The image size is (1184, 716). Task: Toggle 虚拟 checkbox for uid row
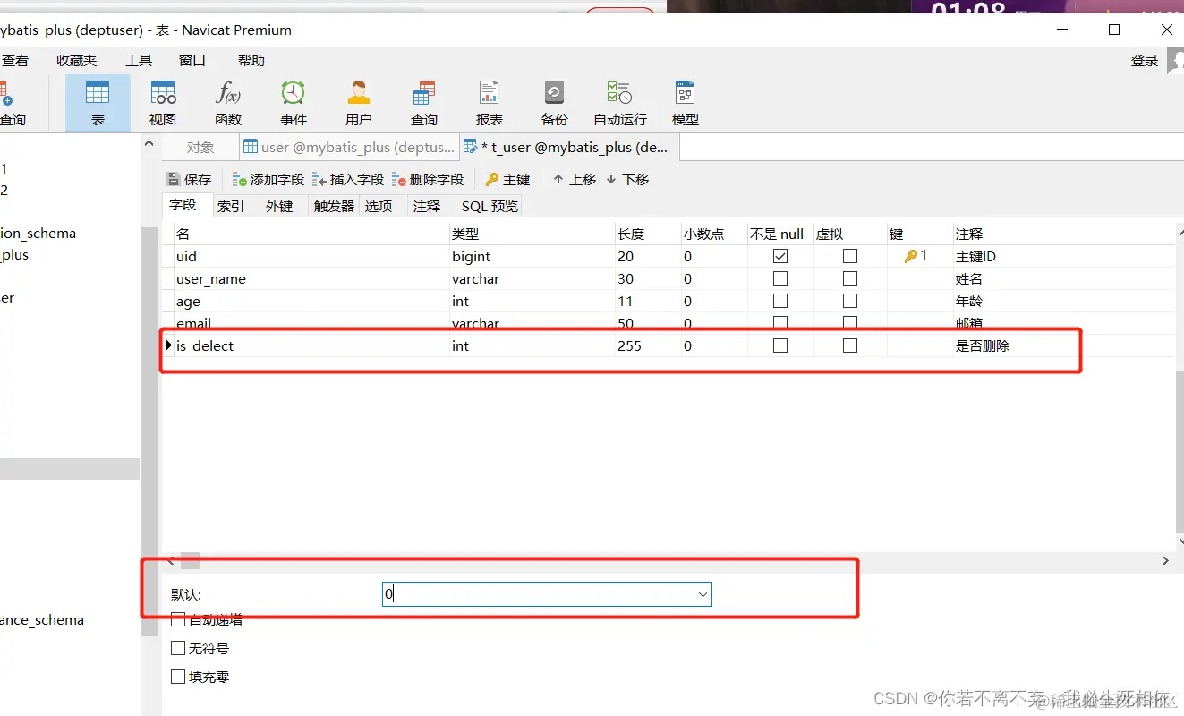[x=850, y=256]
